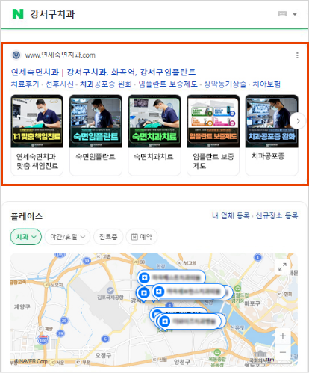Viewport: 309px width, 373px height.
Task: Open the 치료후기 sub-link
Action: tap(25, 84)
